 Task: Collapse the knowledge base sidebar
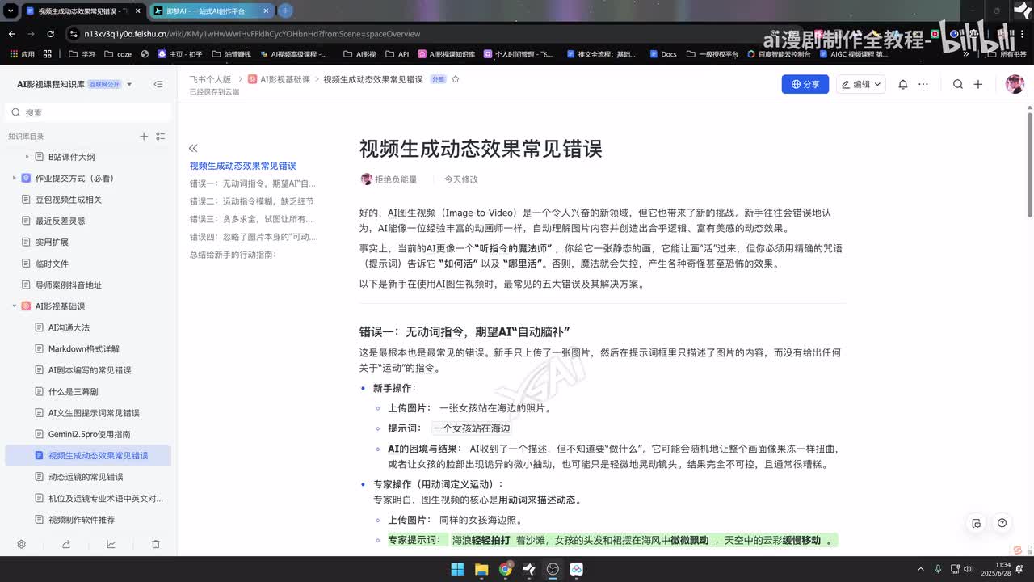pyautogui.click(x=158, y=84)
